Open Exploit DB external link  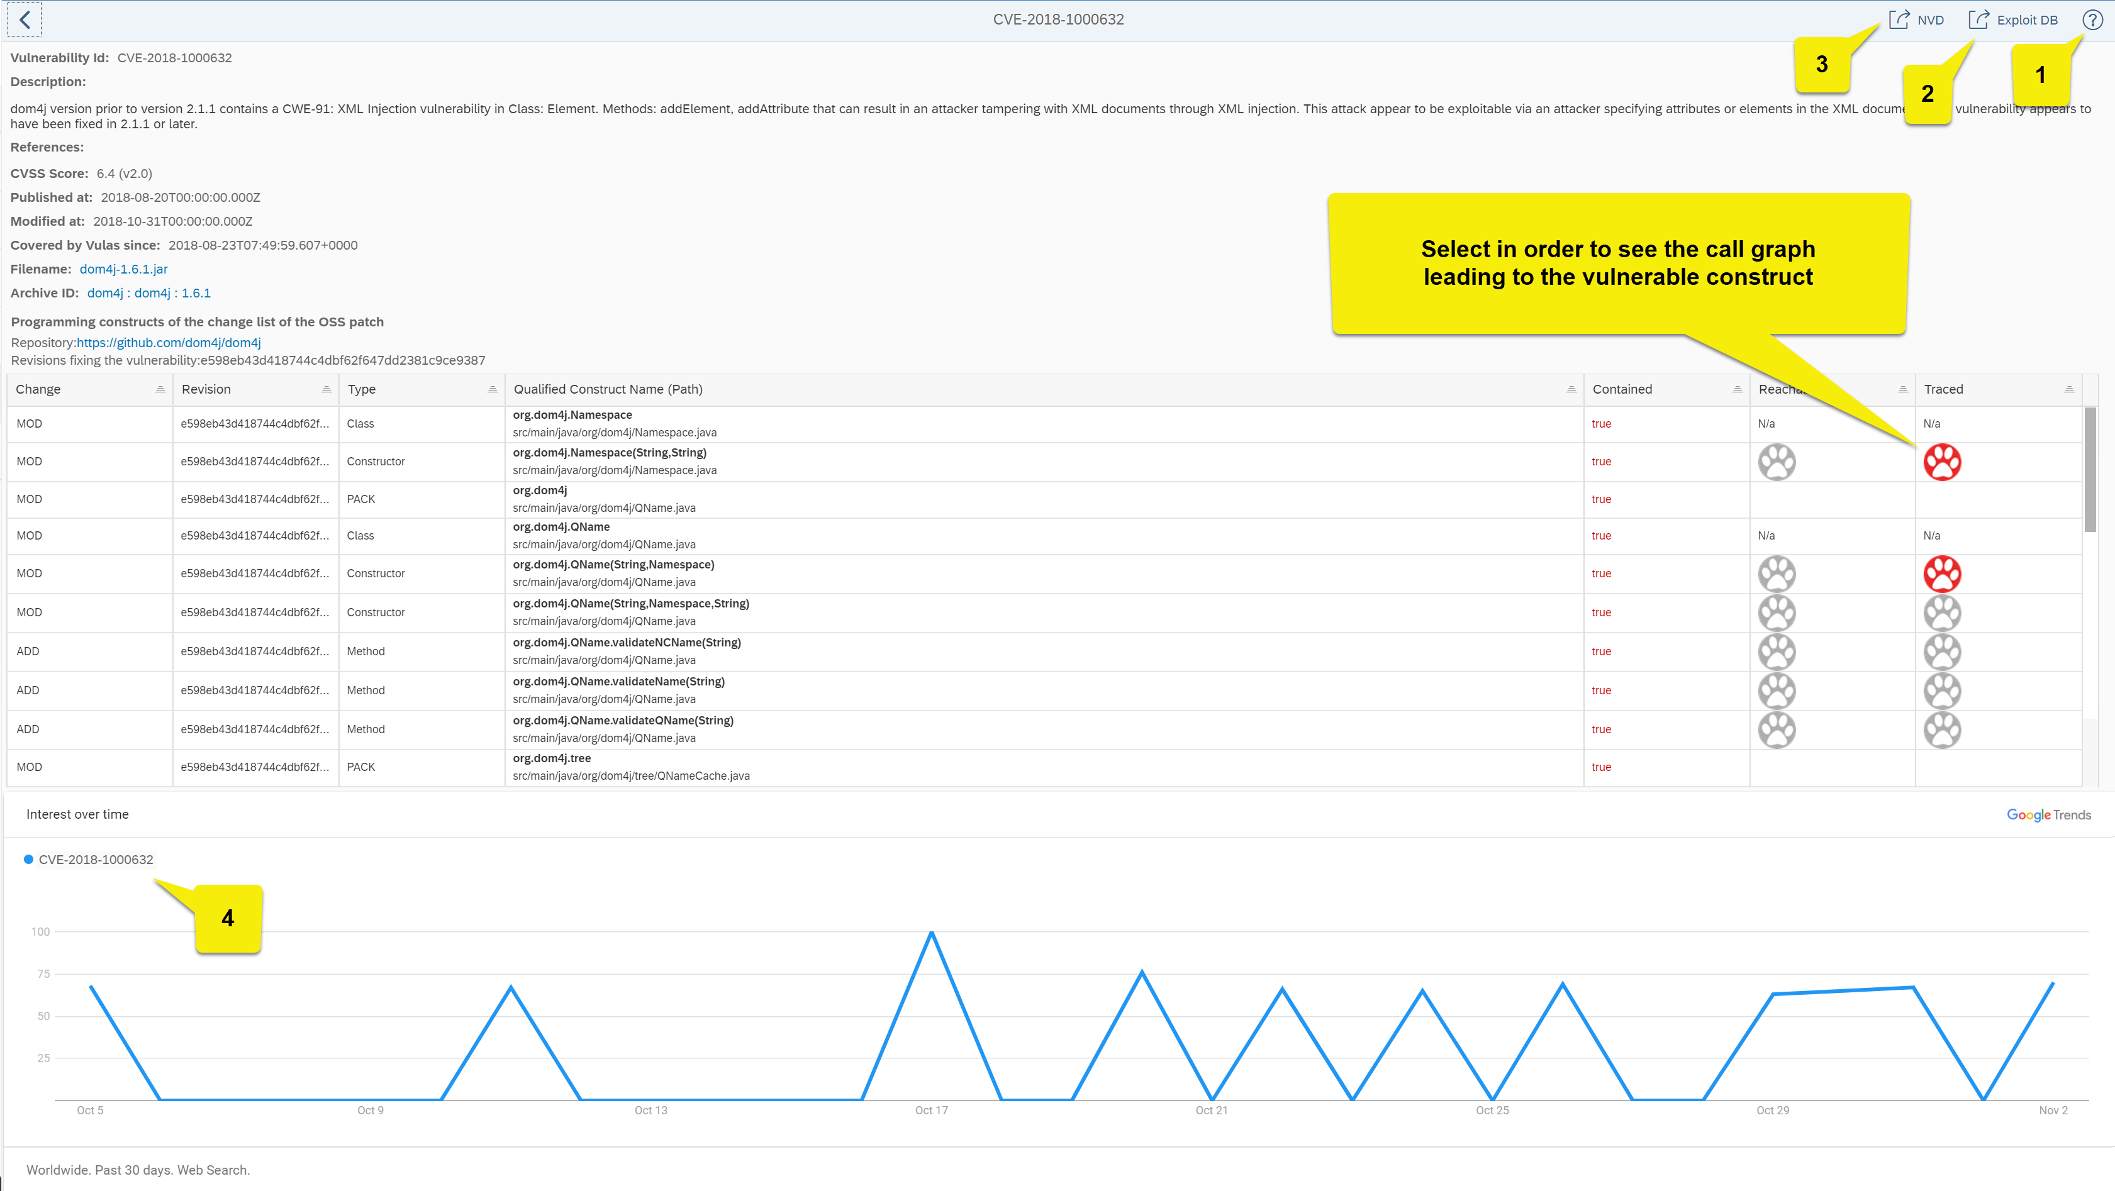click(x=2013, y=19)
